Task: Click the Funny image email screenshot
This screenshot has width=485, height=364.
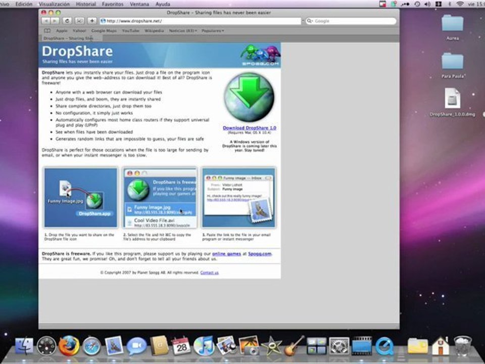Action: pos(238,198)
